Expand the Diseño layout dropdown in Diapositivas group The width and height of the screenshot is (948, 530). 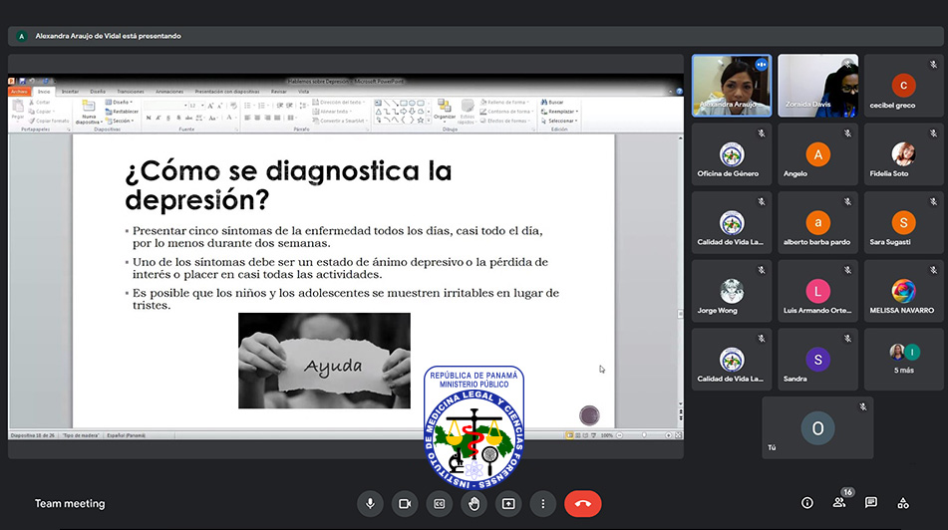[119, 103]
